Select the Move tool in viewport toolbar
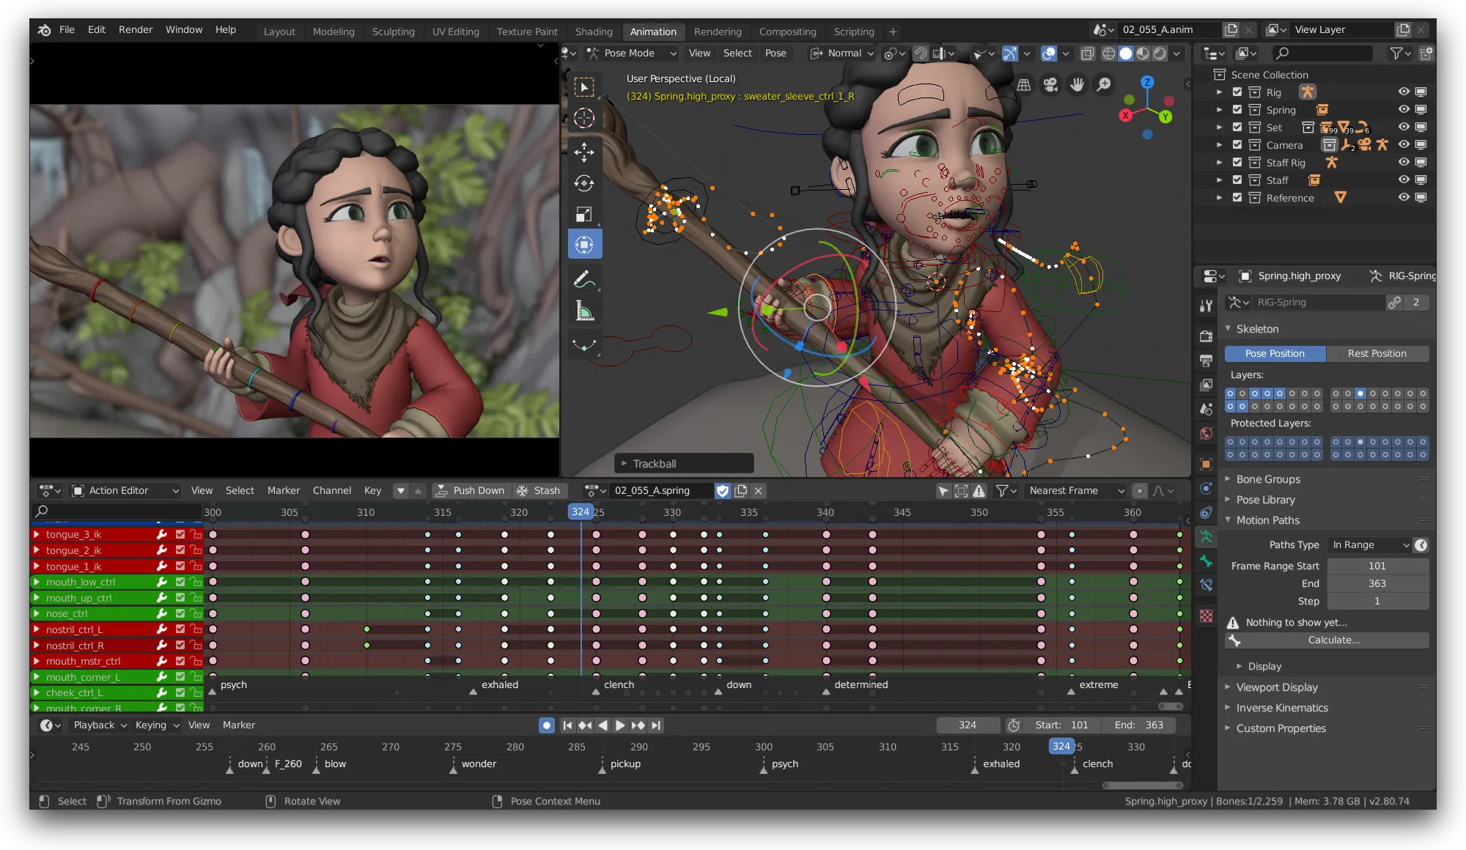The height and width of the screenshot is (850, 1466). 584,152
